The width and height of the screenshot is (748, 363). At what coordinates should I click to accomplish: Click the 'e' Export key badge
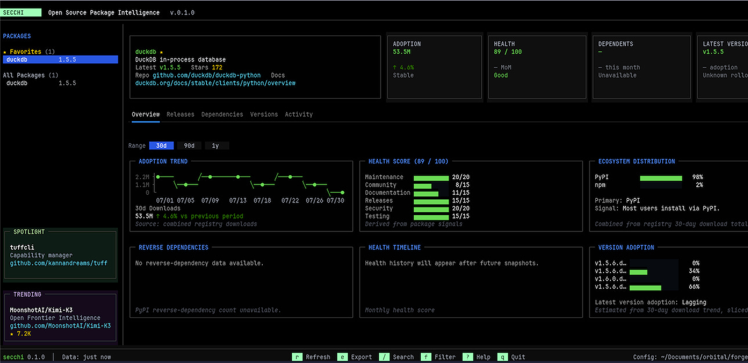click(x=342, y=357)
